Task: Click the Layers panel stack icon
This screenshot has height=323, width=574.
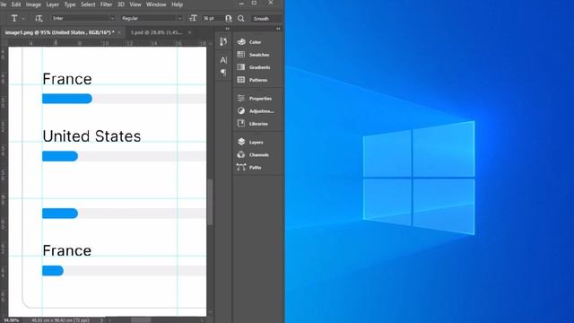Action: click(241, 142)
